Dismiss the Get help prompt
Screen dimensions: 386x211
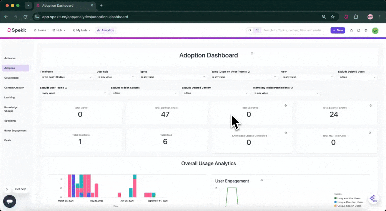[7, 189]
